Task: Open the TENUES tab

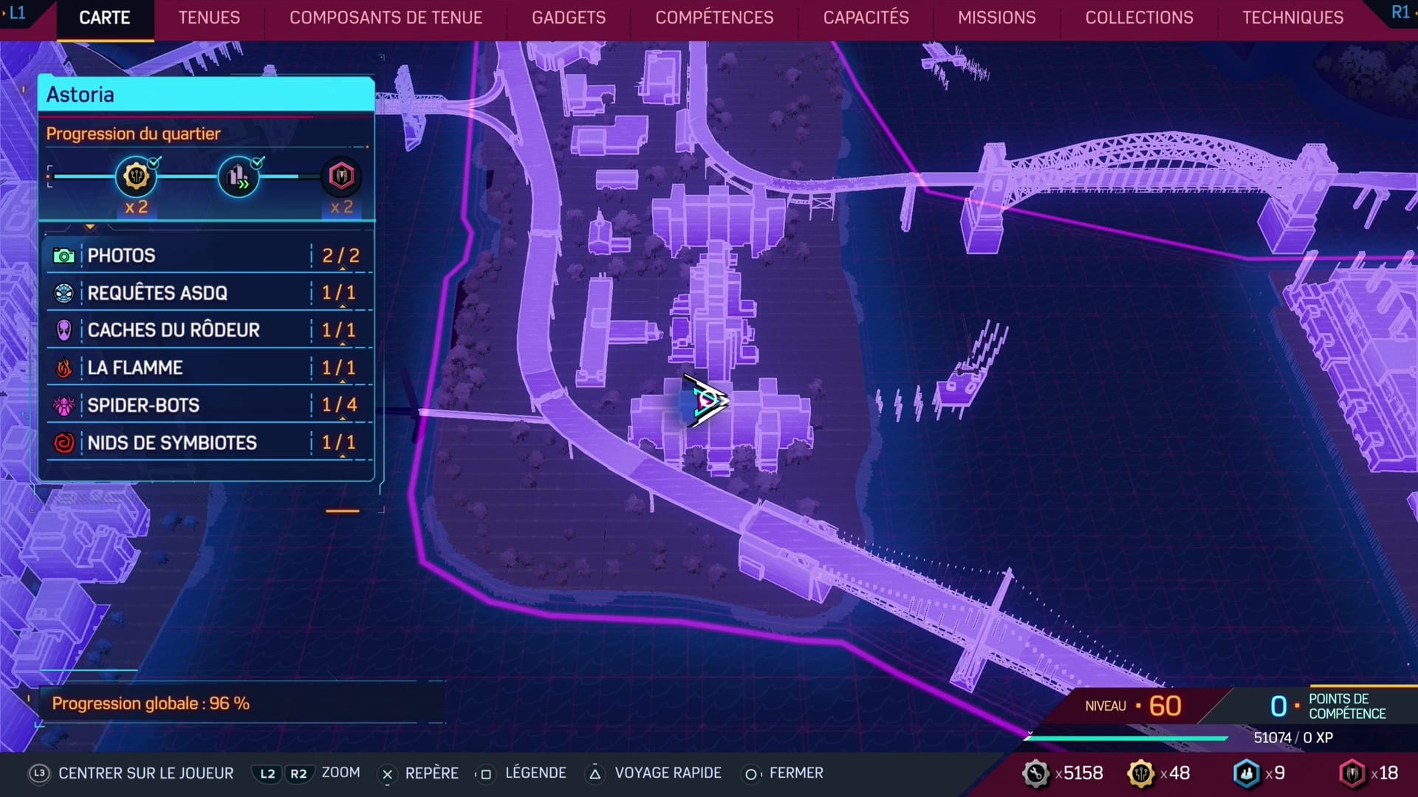Action: [x=209, y=18]
